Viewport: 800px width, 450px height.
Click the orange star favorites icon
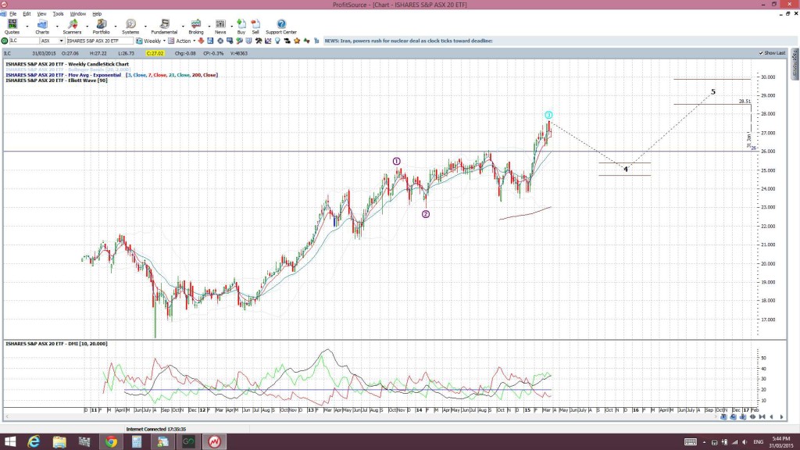click(x=297, y=41)
